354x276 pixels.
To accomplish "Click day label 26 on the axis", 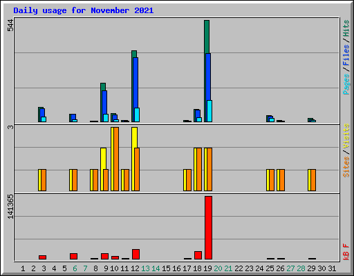I will coord(280,268).
